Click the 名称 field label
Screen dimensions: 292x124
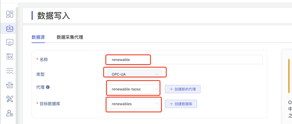point(44,60)
